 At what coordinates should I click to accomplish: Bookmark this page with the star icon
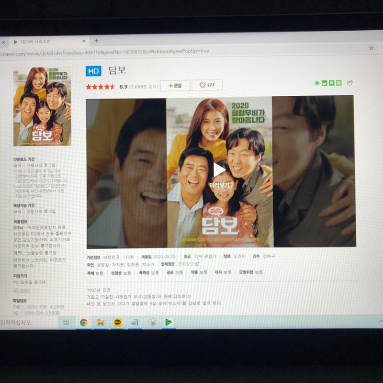pos(372,48)
